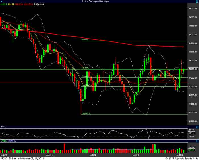199x160 pixels.
Task: Pop out the VOL$ volume panel
Action: pyautogui.click(x=197, y=141)
